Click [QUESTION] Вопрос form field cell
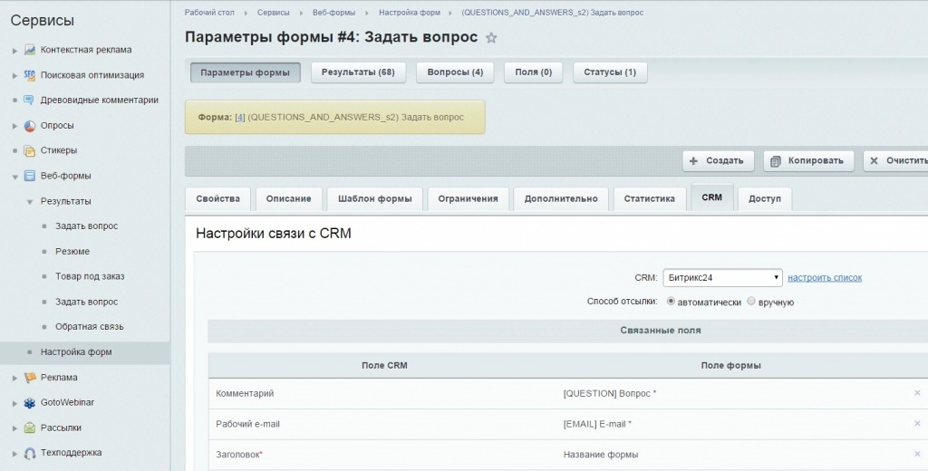Viewport: 928px width, 471px height. tap(610, 393)
